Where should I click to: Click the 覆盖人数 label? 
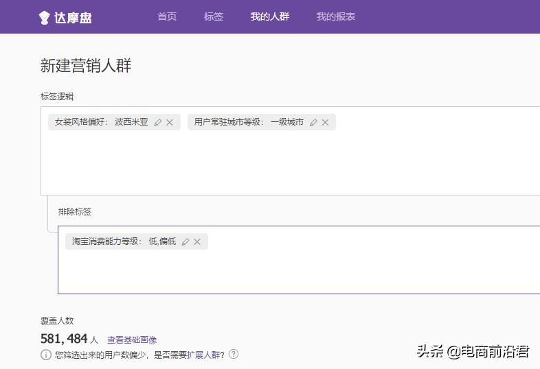pos(57,320)
